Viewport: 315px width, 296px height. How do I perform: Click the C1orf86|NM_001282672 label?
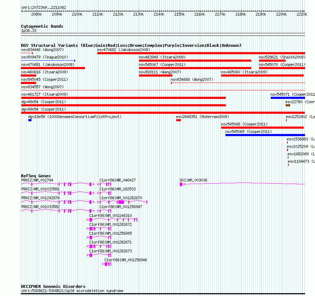tap(111, 224)
